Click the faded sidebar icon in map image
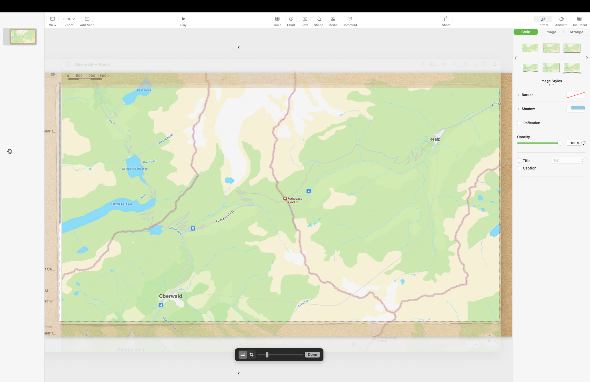 [68, 64]
